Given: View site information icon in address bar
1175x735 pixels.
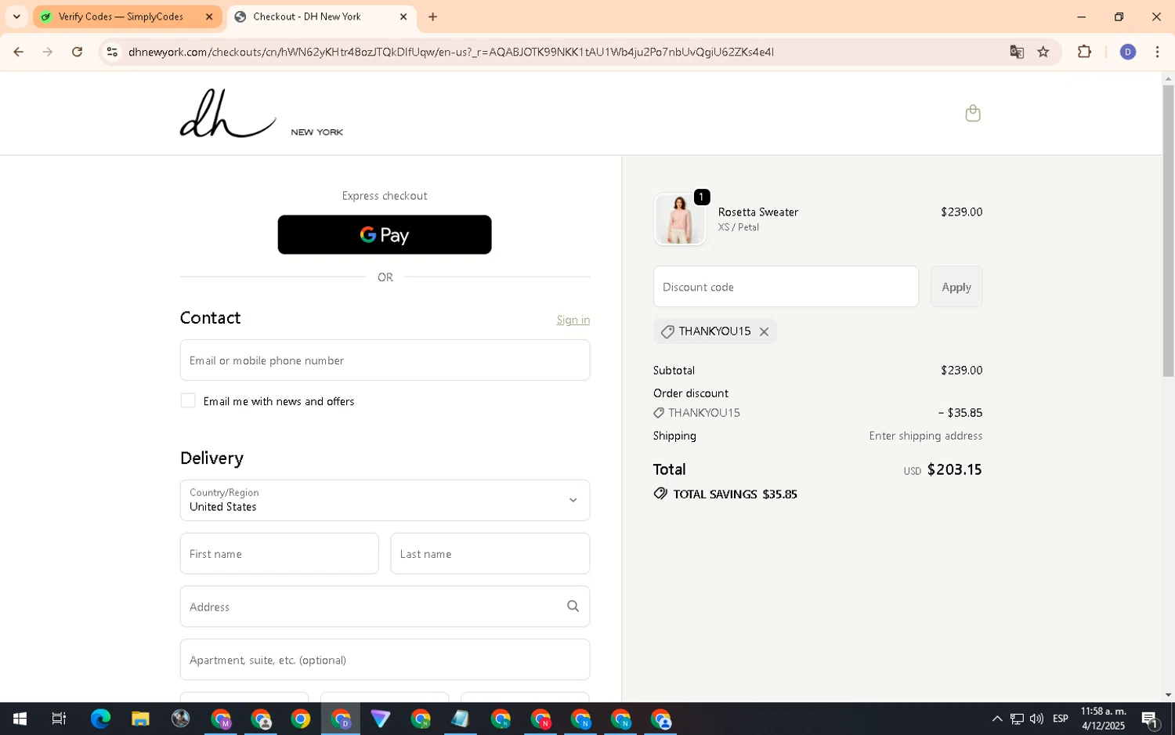Looking at the screenshot, I should 112,52.
